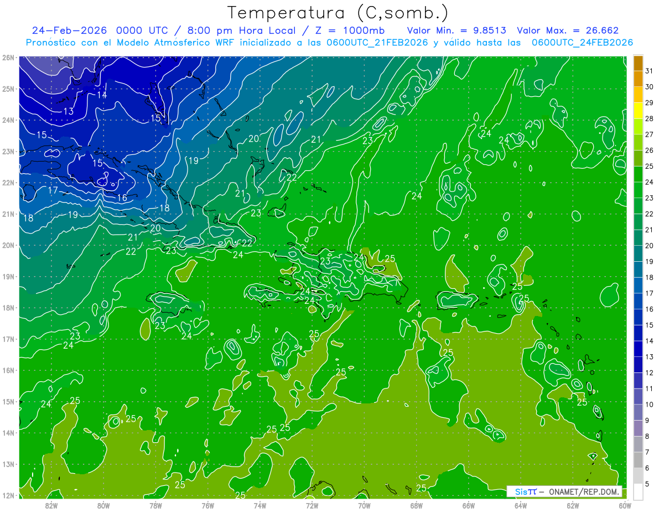Click the '16' contour label on the map

(x=122, y=198)
